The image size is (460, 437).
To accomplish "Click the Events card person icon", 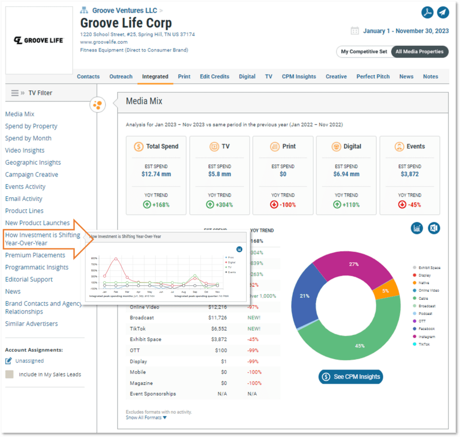I will [399, 146].
